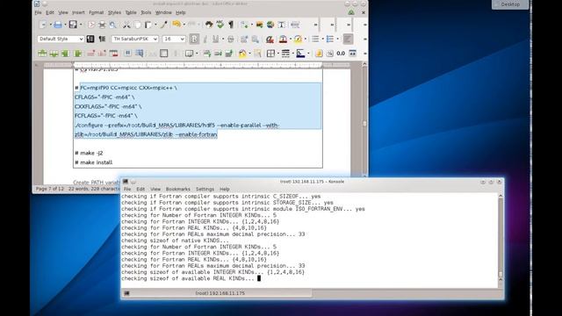Insert an image using the image icon

click(259, 25)
